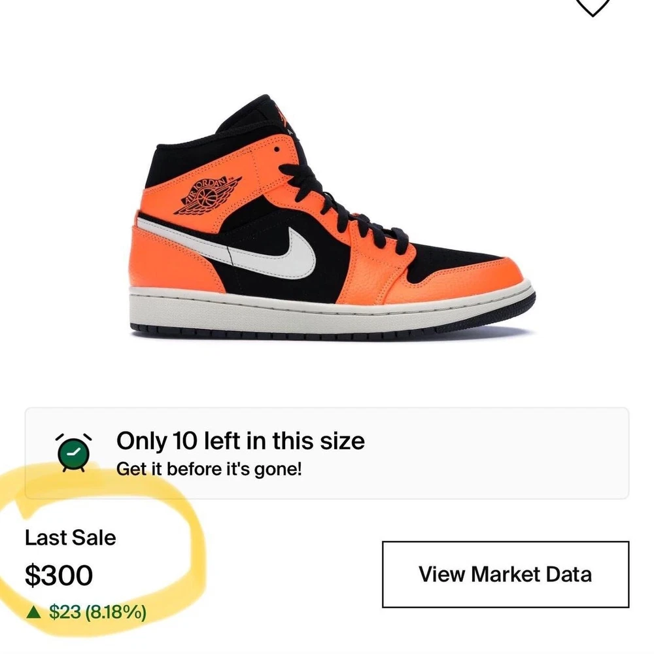Click "Get it before it's gone!" text
The width and height of the screenshot is (654, 654).
209,469
